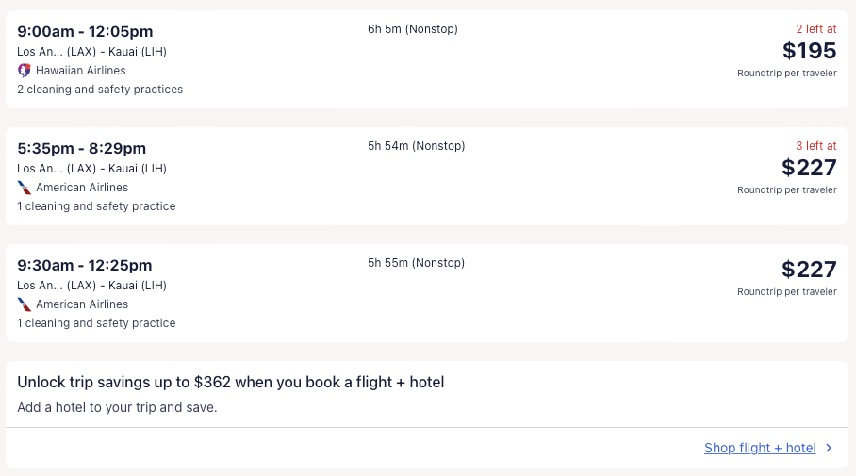Image resolution: width=856 pixels, height=476 pixels.
Task: Click the 5h 54m (Nonstop) duration
Action: 416,146
